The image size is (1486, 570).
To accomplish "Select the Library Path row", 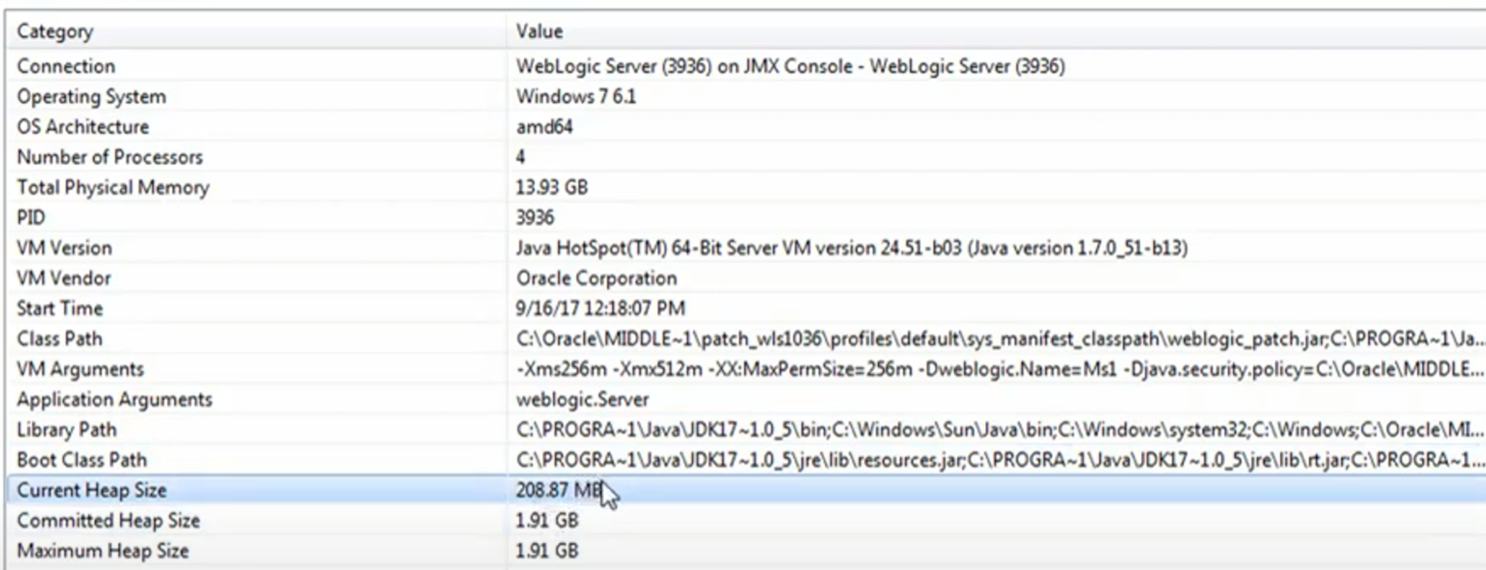I will [746, 430].
